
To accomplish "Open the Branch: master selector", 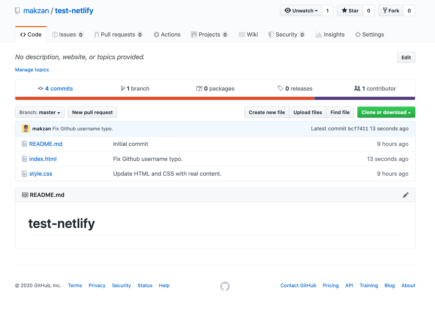I will point(40,112).
